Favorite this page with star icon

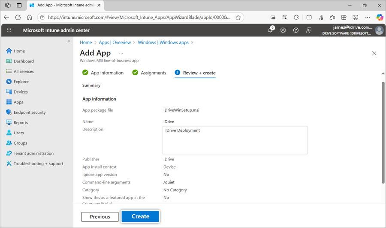tap(238, 18)
